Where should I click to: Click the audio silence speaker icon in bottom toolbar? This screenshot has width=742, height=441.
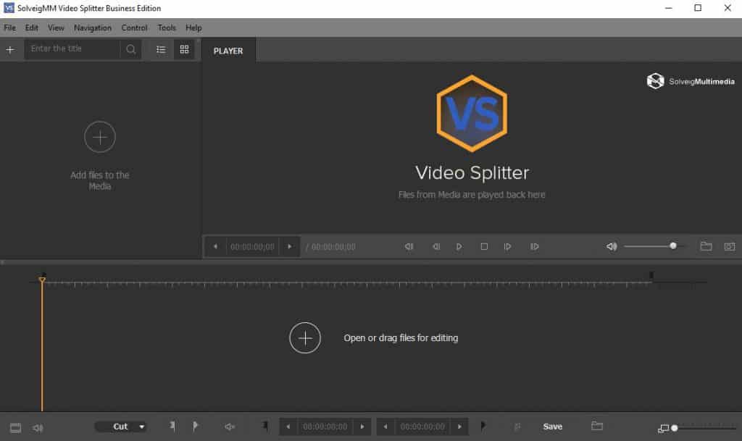(230, 427)
